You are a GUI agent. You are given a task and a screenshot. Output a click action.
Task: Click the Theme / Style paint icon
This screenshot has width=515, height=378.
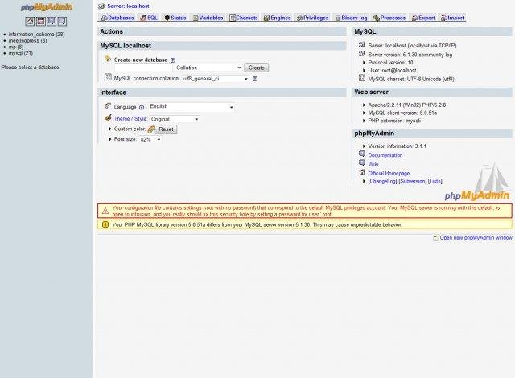coord(108,117)
